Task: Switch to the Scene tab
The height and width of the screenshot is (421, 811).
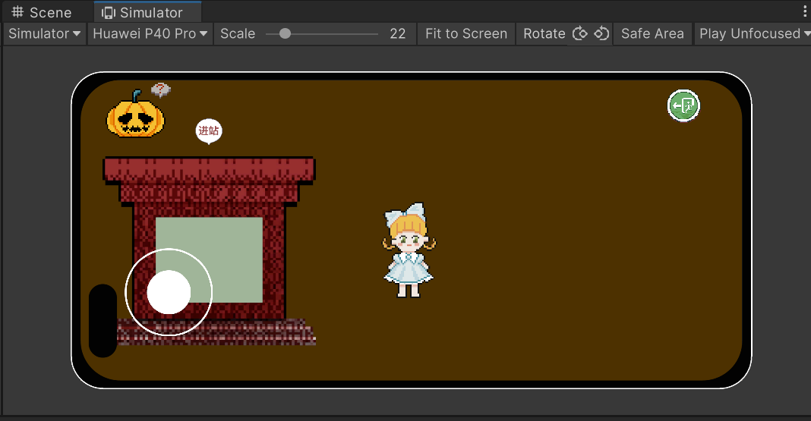Action: pyautogui.click(x=43, y=12)
